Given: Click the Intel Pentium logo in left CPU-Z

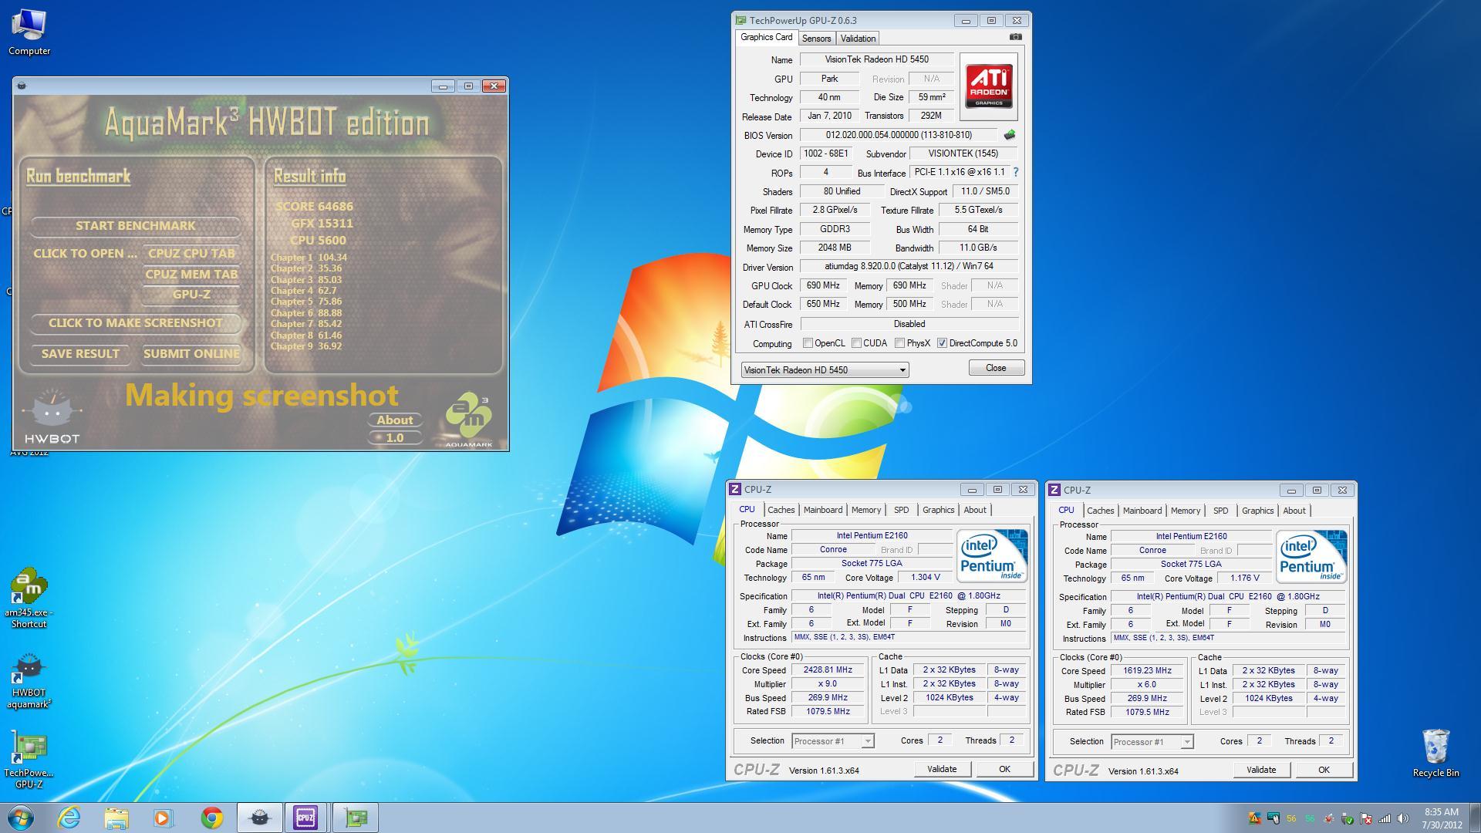Looking at the screenshot, I should pos(992,555).
